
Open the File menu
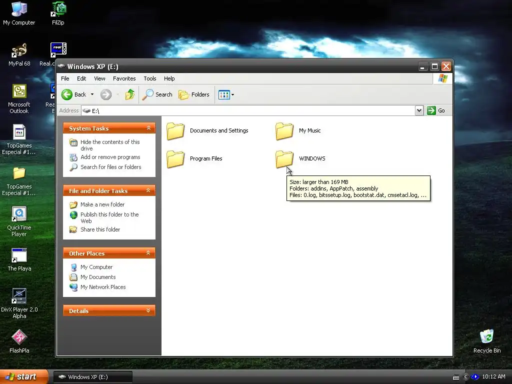point(65,78)
